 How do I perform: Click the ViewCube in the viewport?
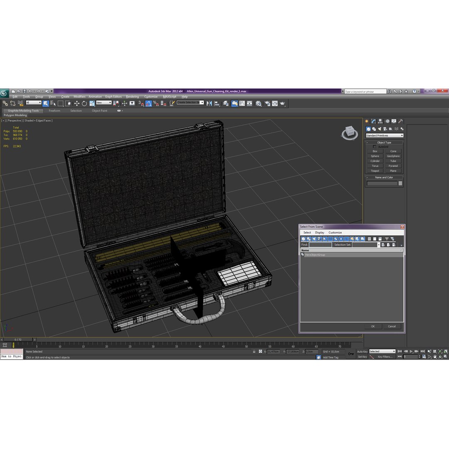coord(350,133)
